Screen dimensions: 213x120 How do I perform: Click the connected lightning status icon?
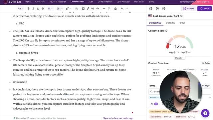pyautogui.click(x=14, y=118)
